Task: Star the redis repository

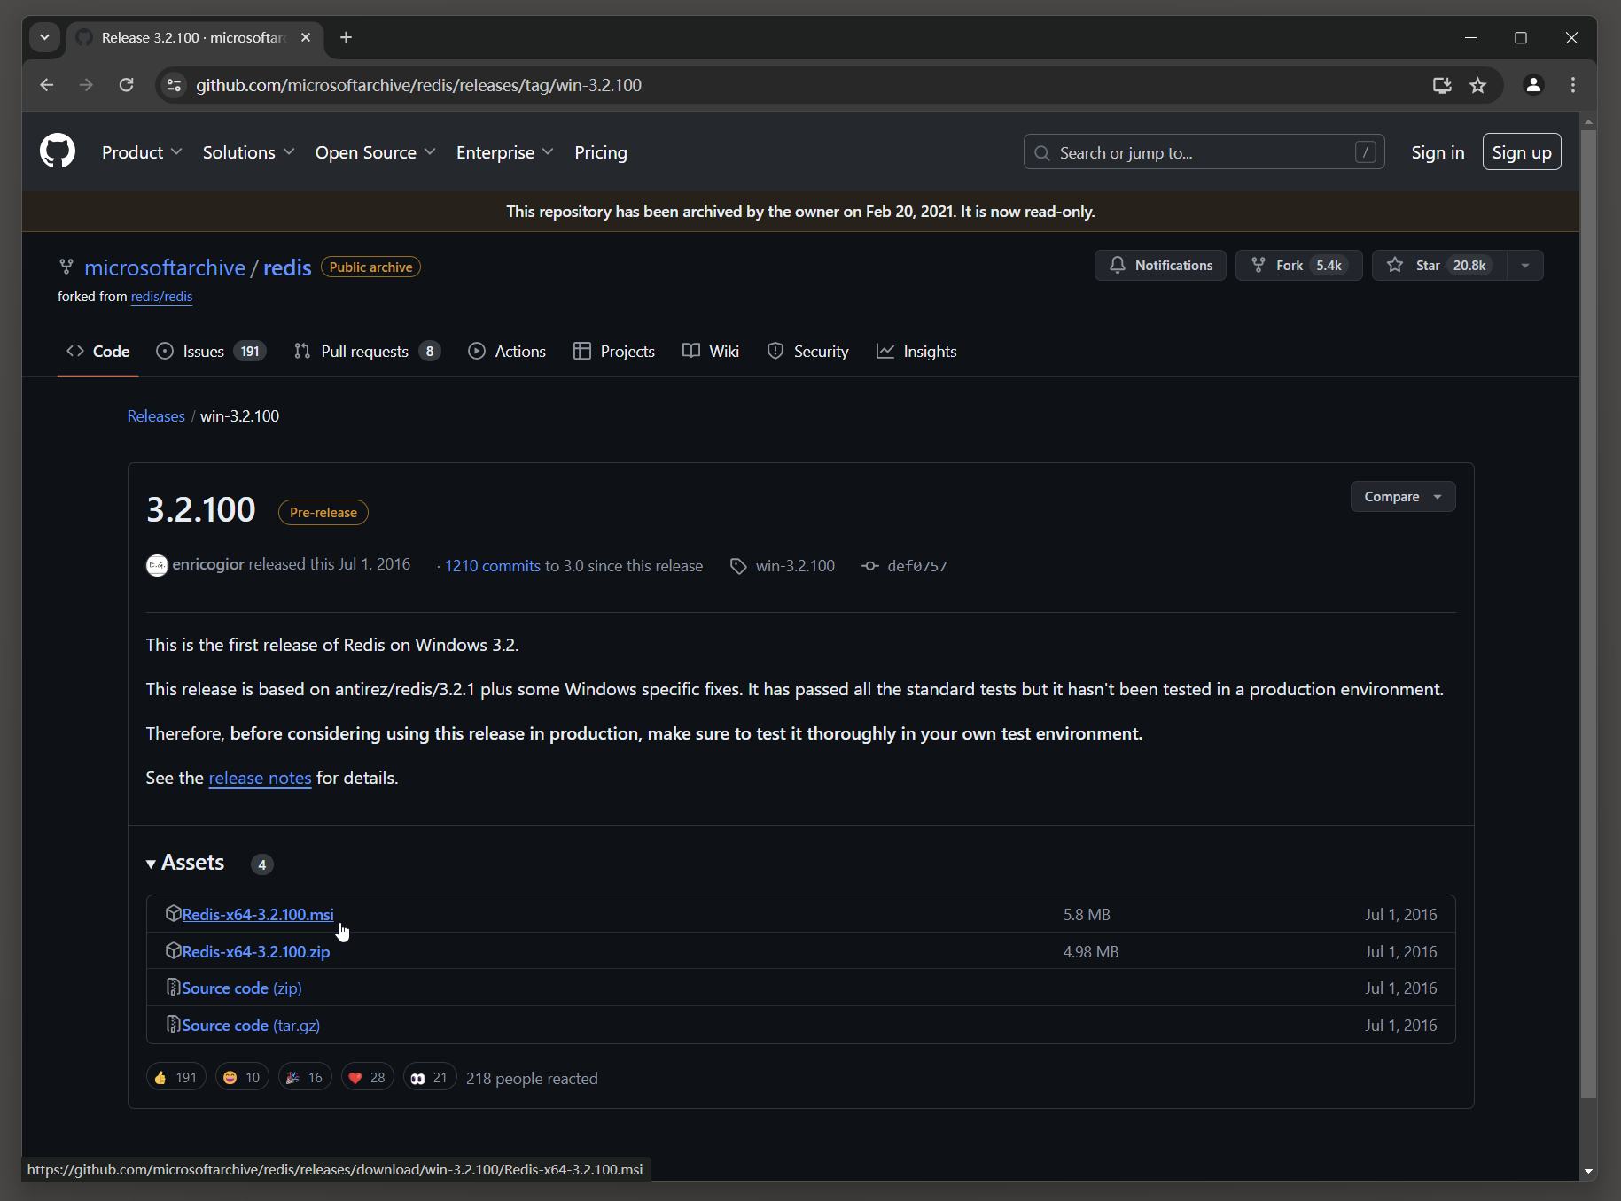Action: [1440, 266]
